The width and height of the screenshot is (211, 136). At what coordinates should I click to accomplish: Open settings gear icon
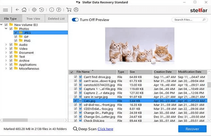pyautogui.click(x=34, y=10)
